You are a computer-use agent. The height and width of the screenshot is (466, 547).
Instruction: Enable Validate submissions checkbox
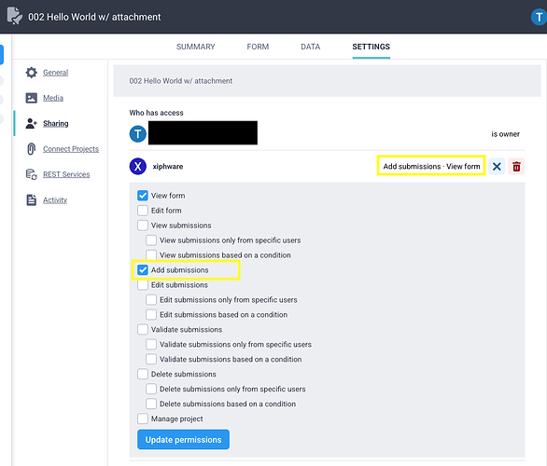pos(143,330)
